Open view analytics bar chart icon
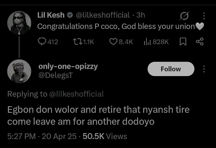This screenshot has height=148, width=216. coord(147,42)
